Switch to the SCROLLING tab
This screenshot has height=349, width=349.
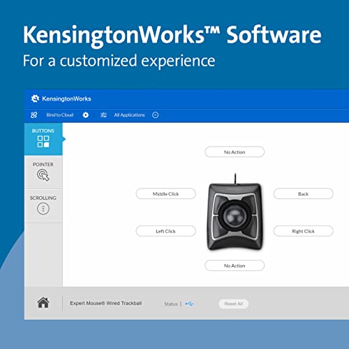click(x=43, y=206)
